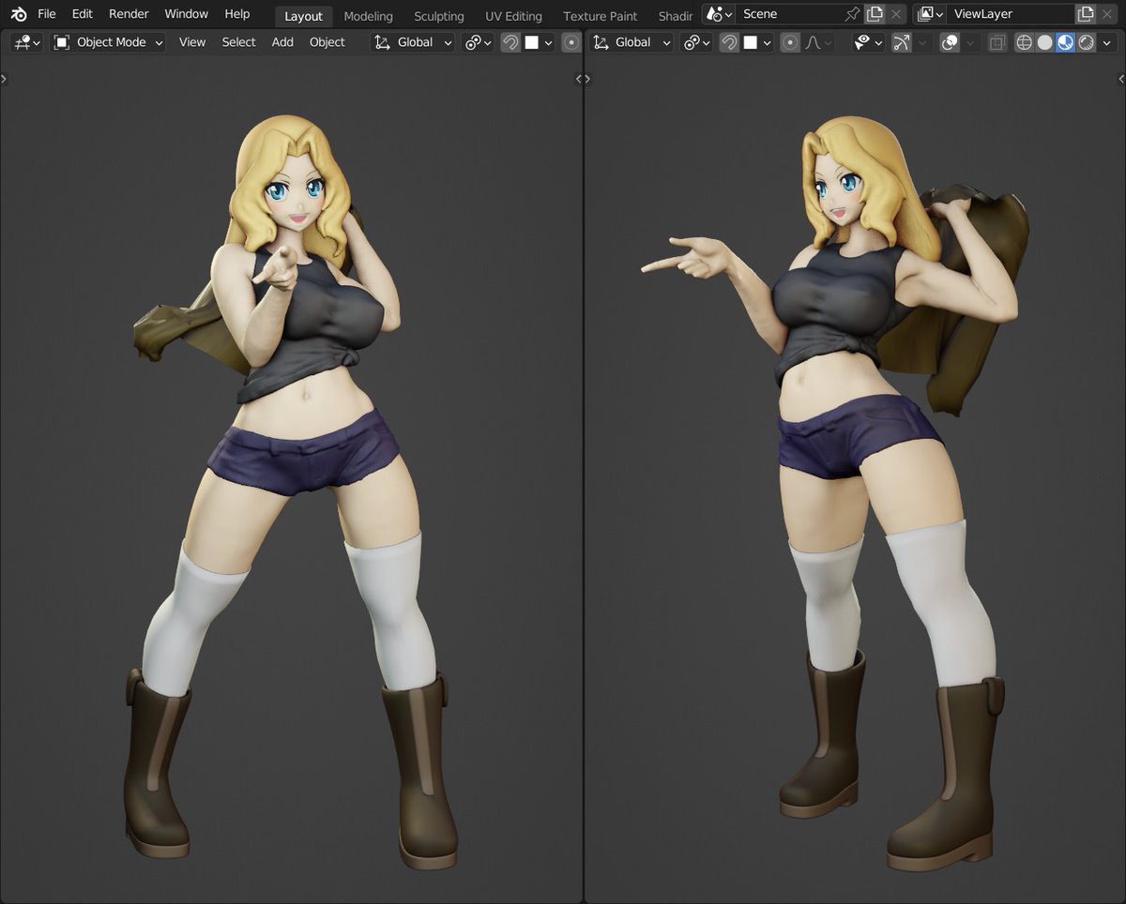Toggle proportional editing in right viewport
This screenshot has height=904, width=1126.
(790, 42)
